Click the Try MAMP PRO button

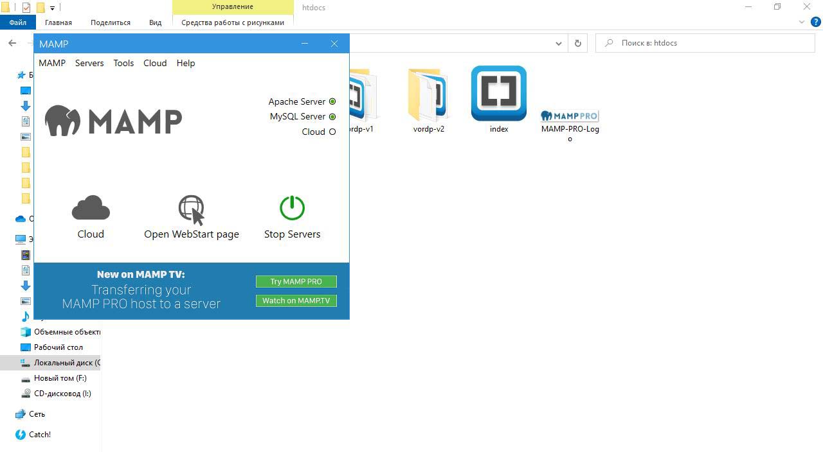tap(296, 281)
